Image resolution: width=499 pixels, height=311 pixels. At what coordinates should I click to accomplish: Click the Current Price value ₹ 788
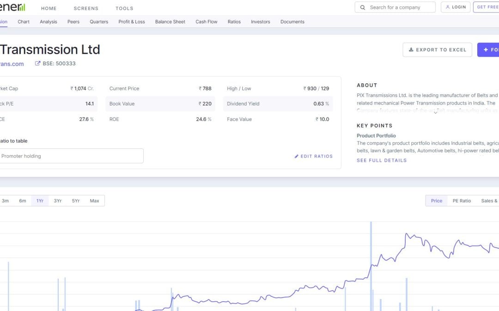205,88
